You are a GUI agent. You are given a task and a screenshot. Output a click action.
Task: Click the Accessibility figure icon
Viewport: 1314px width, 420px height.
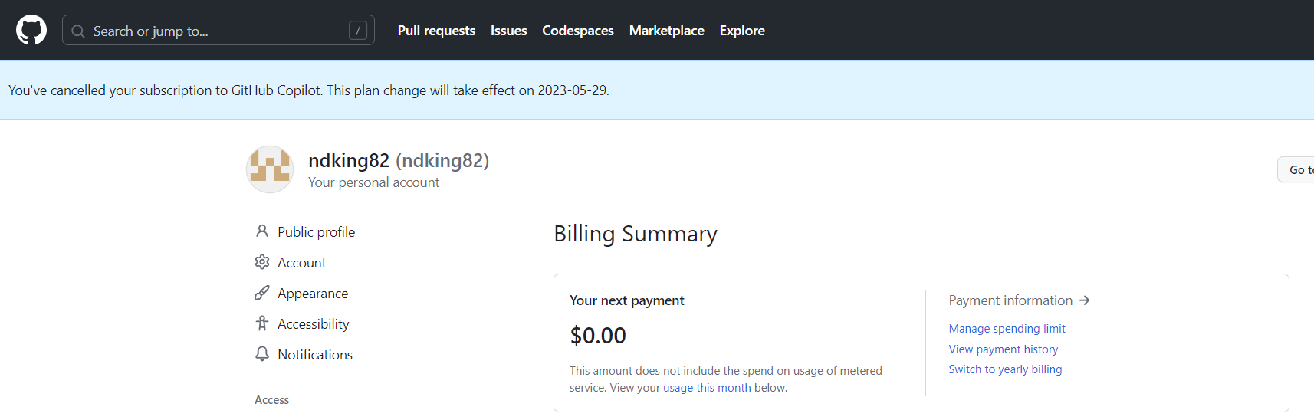click(x=262, y=323)
